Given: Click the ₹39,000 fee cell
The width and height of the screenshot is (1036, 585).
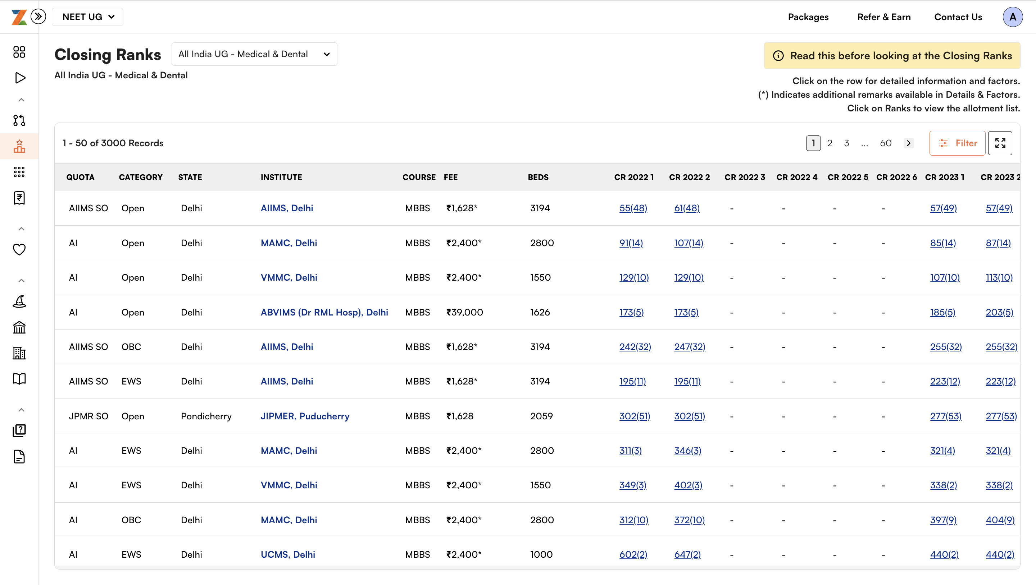Looking at the screenshot, I should click(464, 312).
